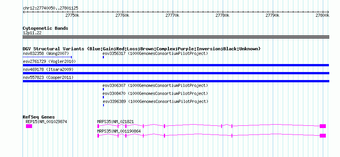Open the RefSeq Genes track title
This screenshot has height=157, width=340.
click(x=39, y=117)
